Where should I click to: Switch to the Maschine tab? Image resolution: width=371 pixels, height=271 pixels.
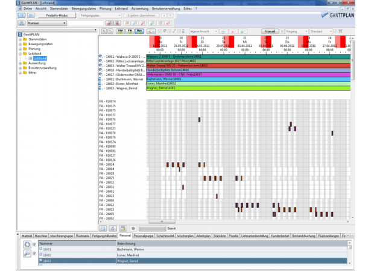coord(41,236)
